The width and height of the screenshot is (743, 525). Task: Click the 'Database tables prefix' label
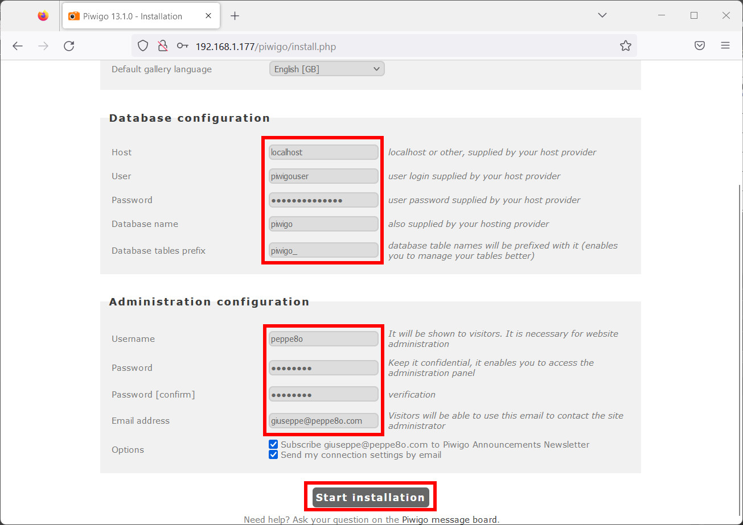click(158, 251)
